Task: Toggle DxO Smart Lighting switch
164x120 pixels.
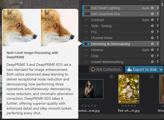Action: 87,8
